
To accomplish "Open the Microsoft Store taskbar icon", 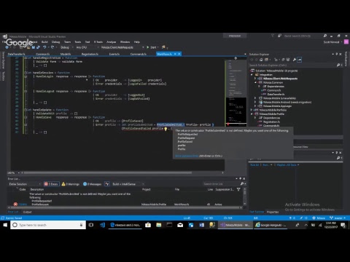I will (148, 225).
